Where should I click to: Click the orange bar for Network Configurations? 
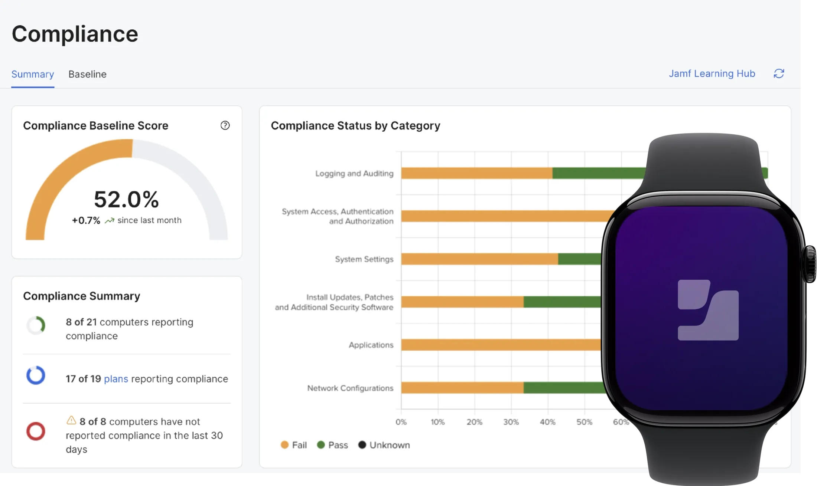tap(462, 388)
